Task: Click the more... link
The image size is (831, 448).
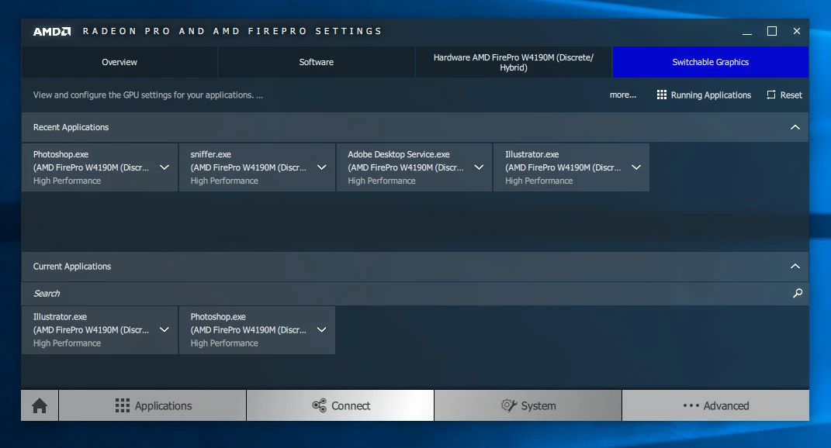Action: 623,95
